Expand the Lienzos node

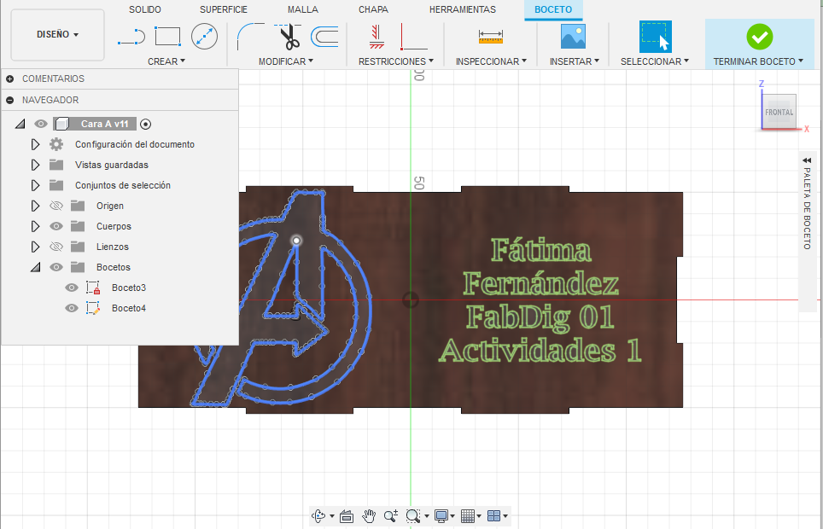35,247
